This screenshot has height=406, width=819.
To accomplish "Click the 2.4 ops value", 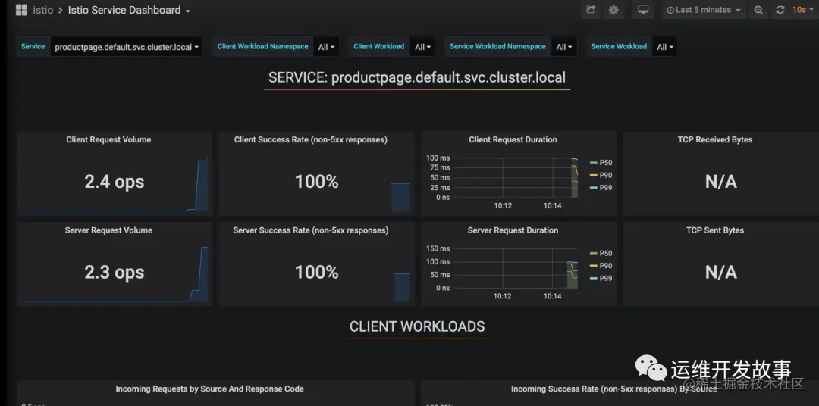I will point(115,182).
